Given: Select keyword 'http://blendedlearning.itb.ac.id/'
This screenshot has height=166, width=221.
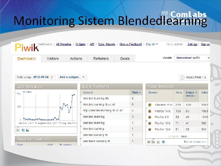Looking at the screenshot, I should click(111, 111).
